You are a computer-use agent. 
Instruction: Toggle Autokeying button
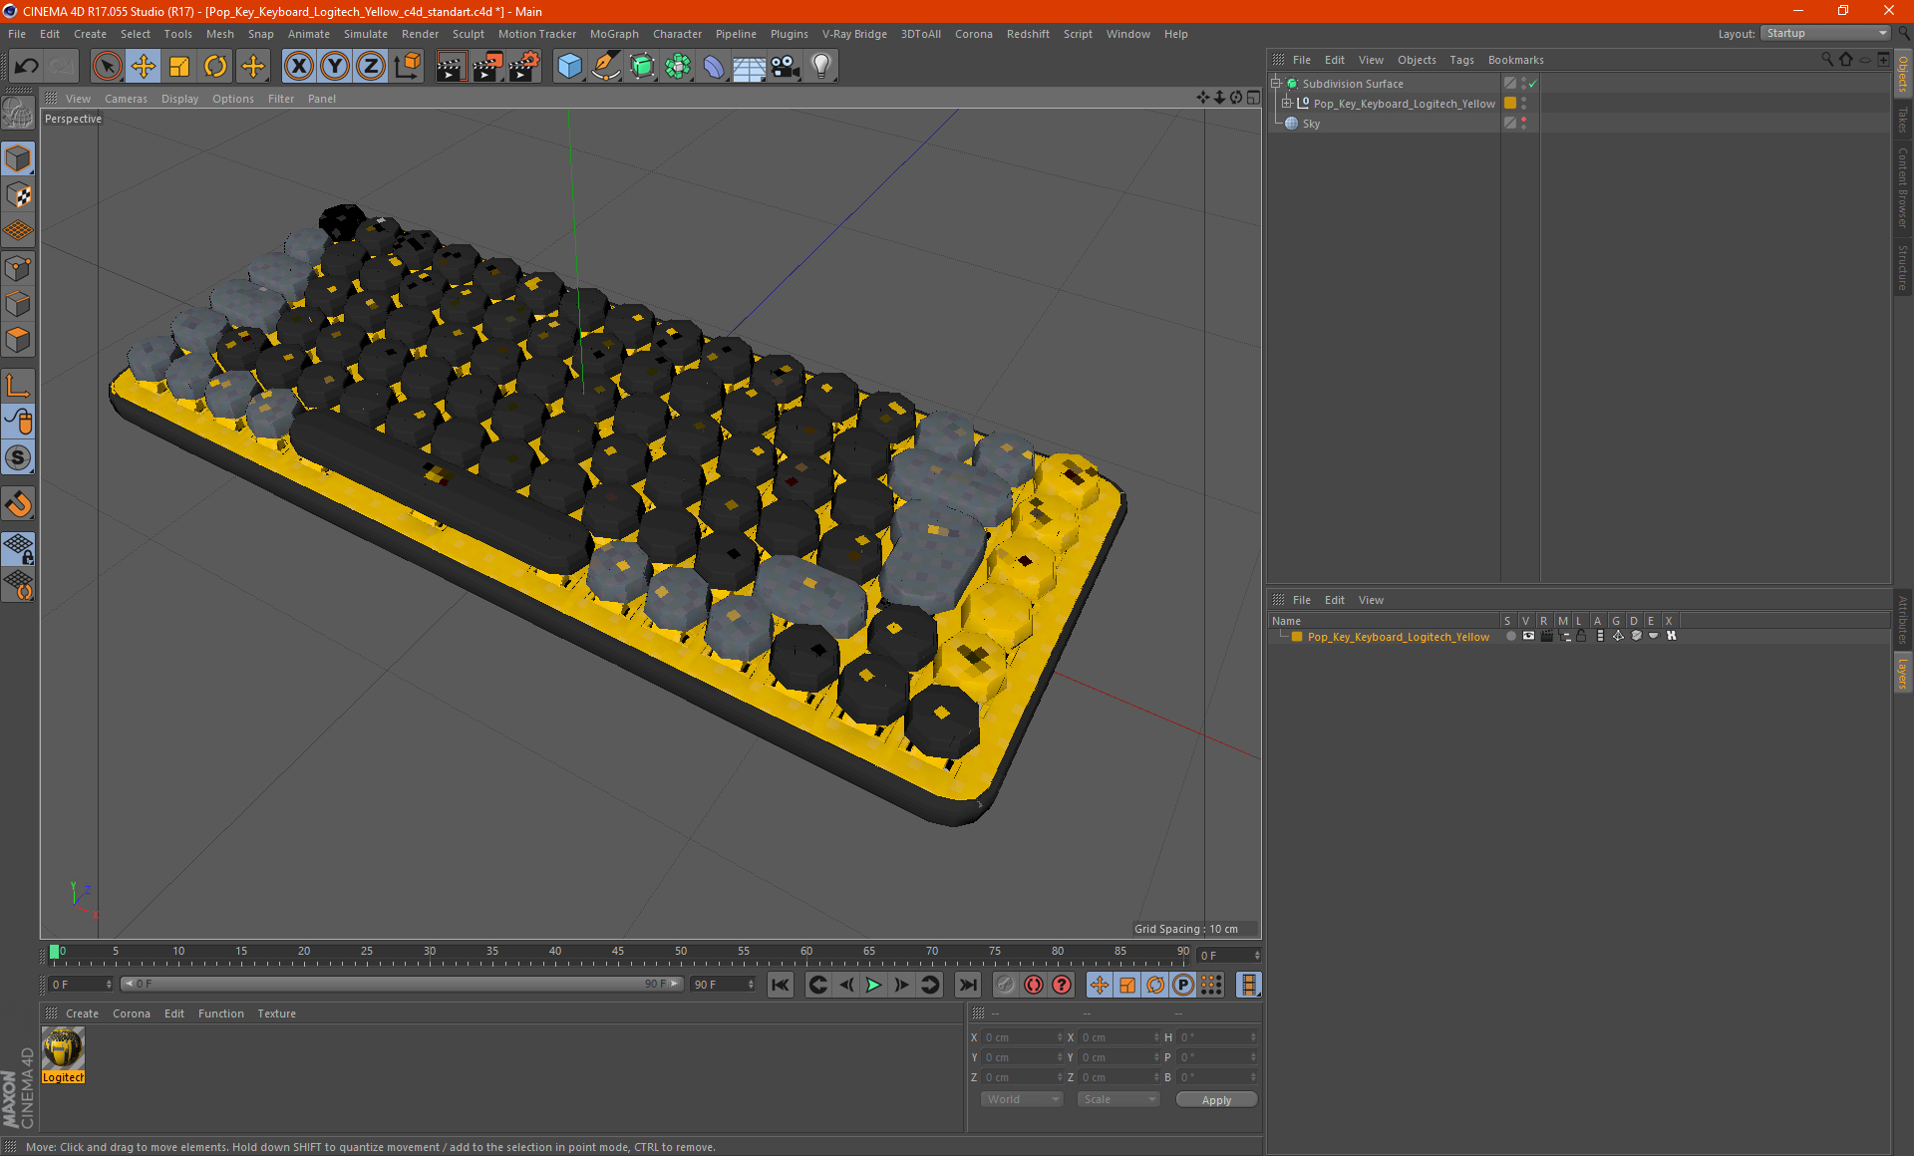click(x=1034, y=985)
